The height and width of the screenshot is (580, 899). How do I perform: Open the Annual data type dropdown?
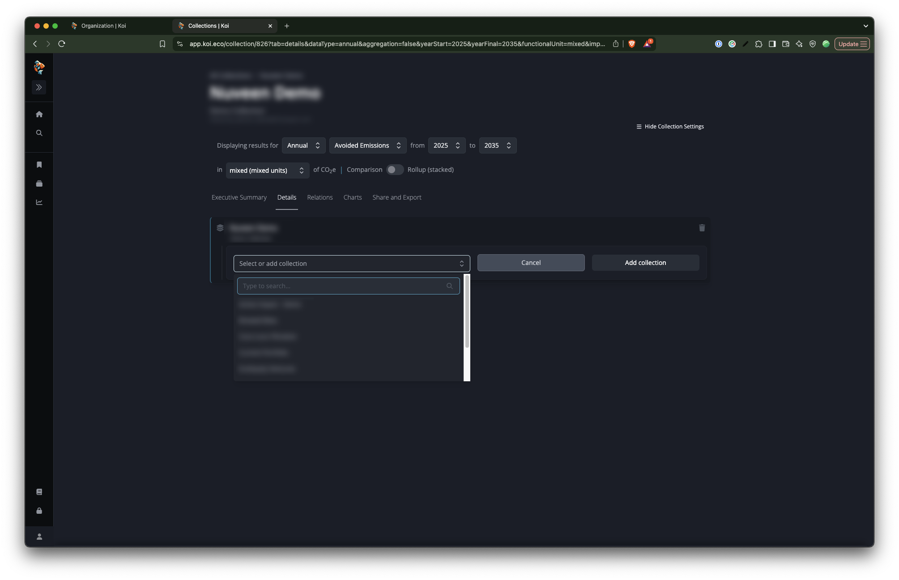coord(303,145)
